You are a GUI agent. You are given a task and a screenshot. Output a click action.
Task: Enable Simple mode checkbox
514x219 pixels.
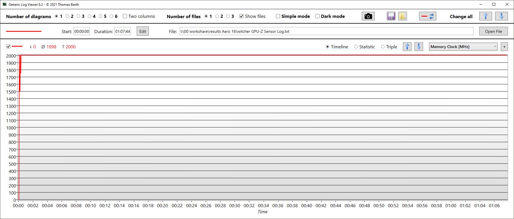tap(278, 16)
